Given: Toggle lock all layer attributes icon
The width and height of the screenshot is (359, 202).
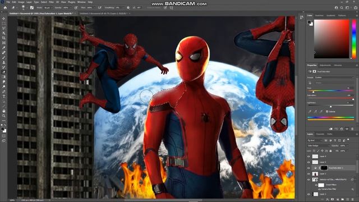Looking at the screenshot, I should pos(330,151).
